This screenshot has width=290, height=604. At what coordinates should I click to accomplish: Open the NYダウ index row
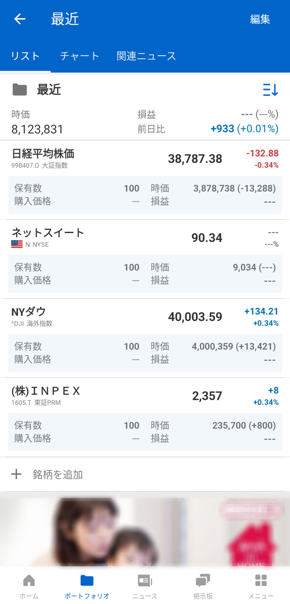(145, 338)
